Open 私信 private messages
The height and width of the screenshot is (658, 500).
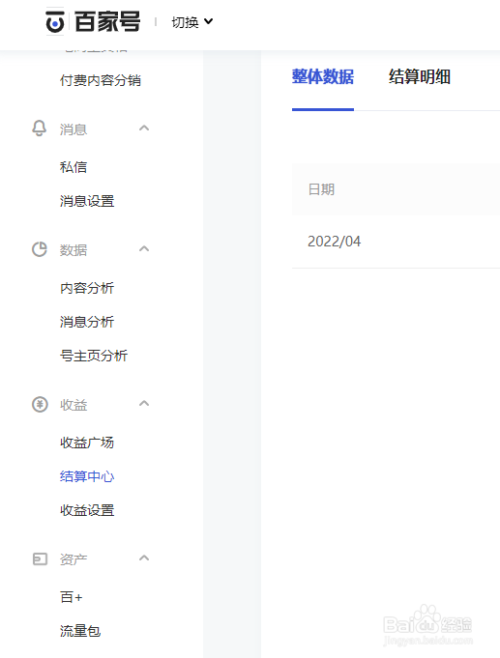point(74,167)
